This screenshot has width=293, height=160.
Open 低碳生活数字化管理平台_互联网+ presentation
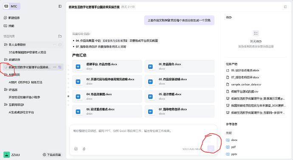tap(258, 112)
